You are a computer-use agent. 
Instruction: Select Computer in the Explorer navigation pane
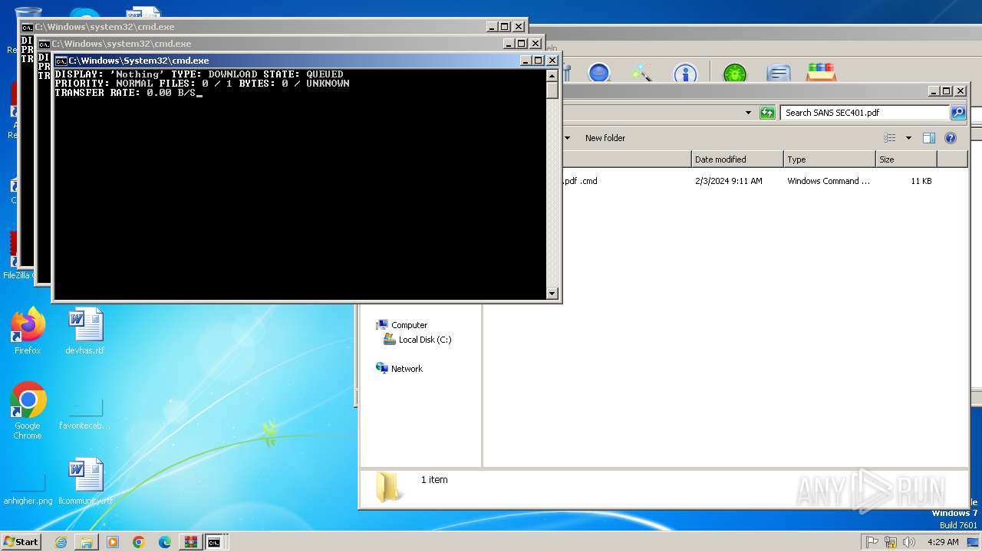(x=401, y=325)
